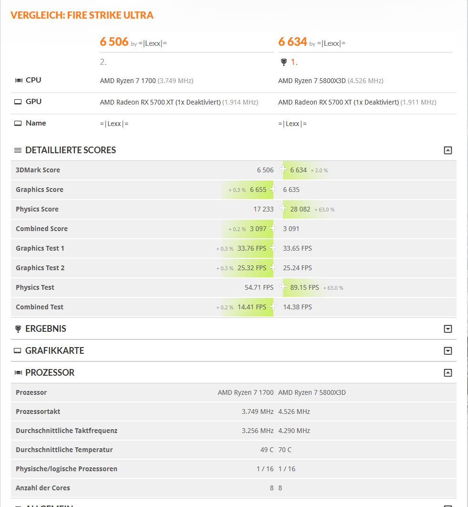Click the AMD Ryzen 7 5800X3D CPU header text
468x507 pixels.
click(x=312, y=81)
